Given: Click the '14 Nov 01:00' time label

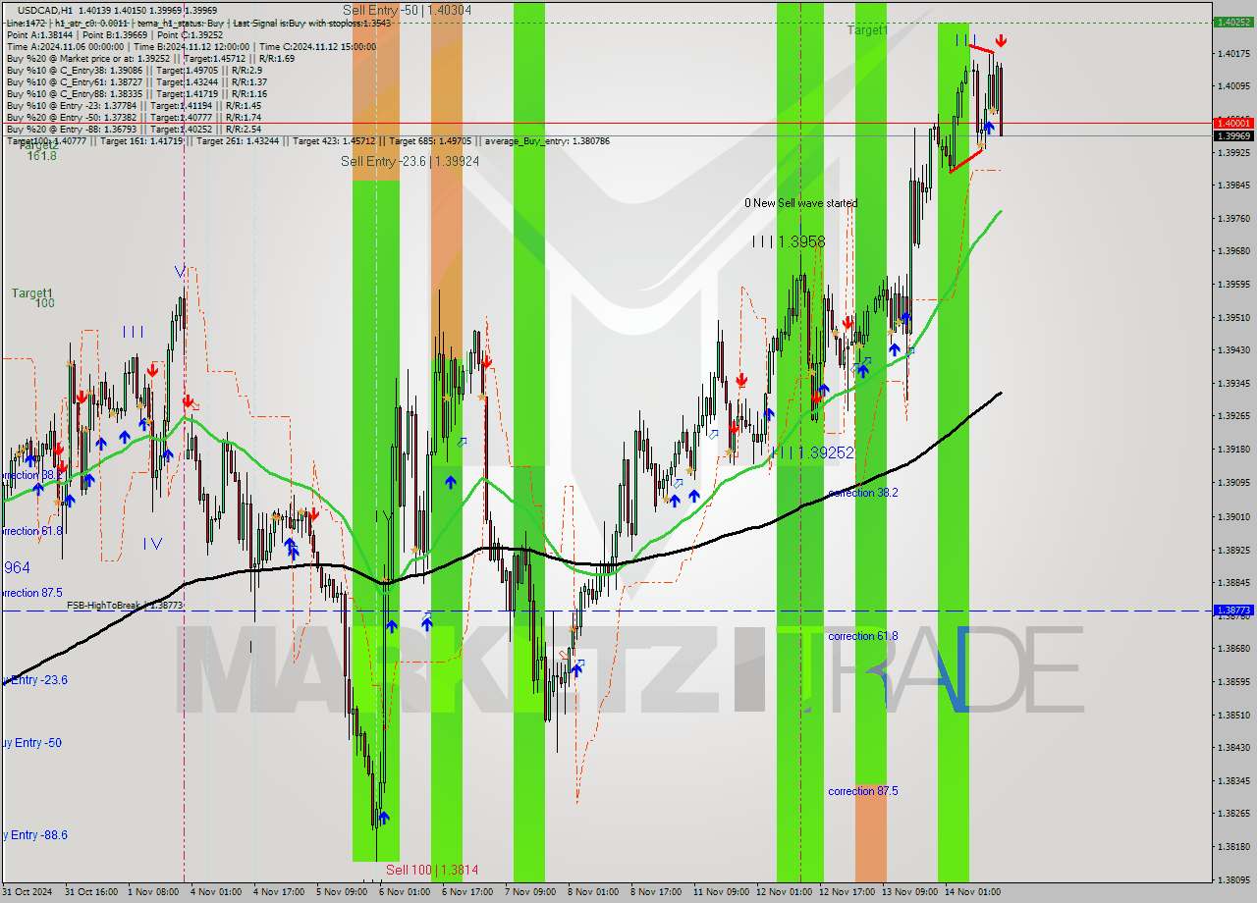Looking at the screenshot, I should [973, 892].
